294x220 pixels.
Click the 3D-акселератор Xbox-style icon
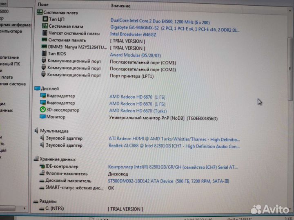[x=43, y=110]
